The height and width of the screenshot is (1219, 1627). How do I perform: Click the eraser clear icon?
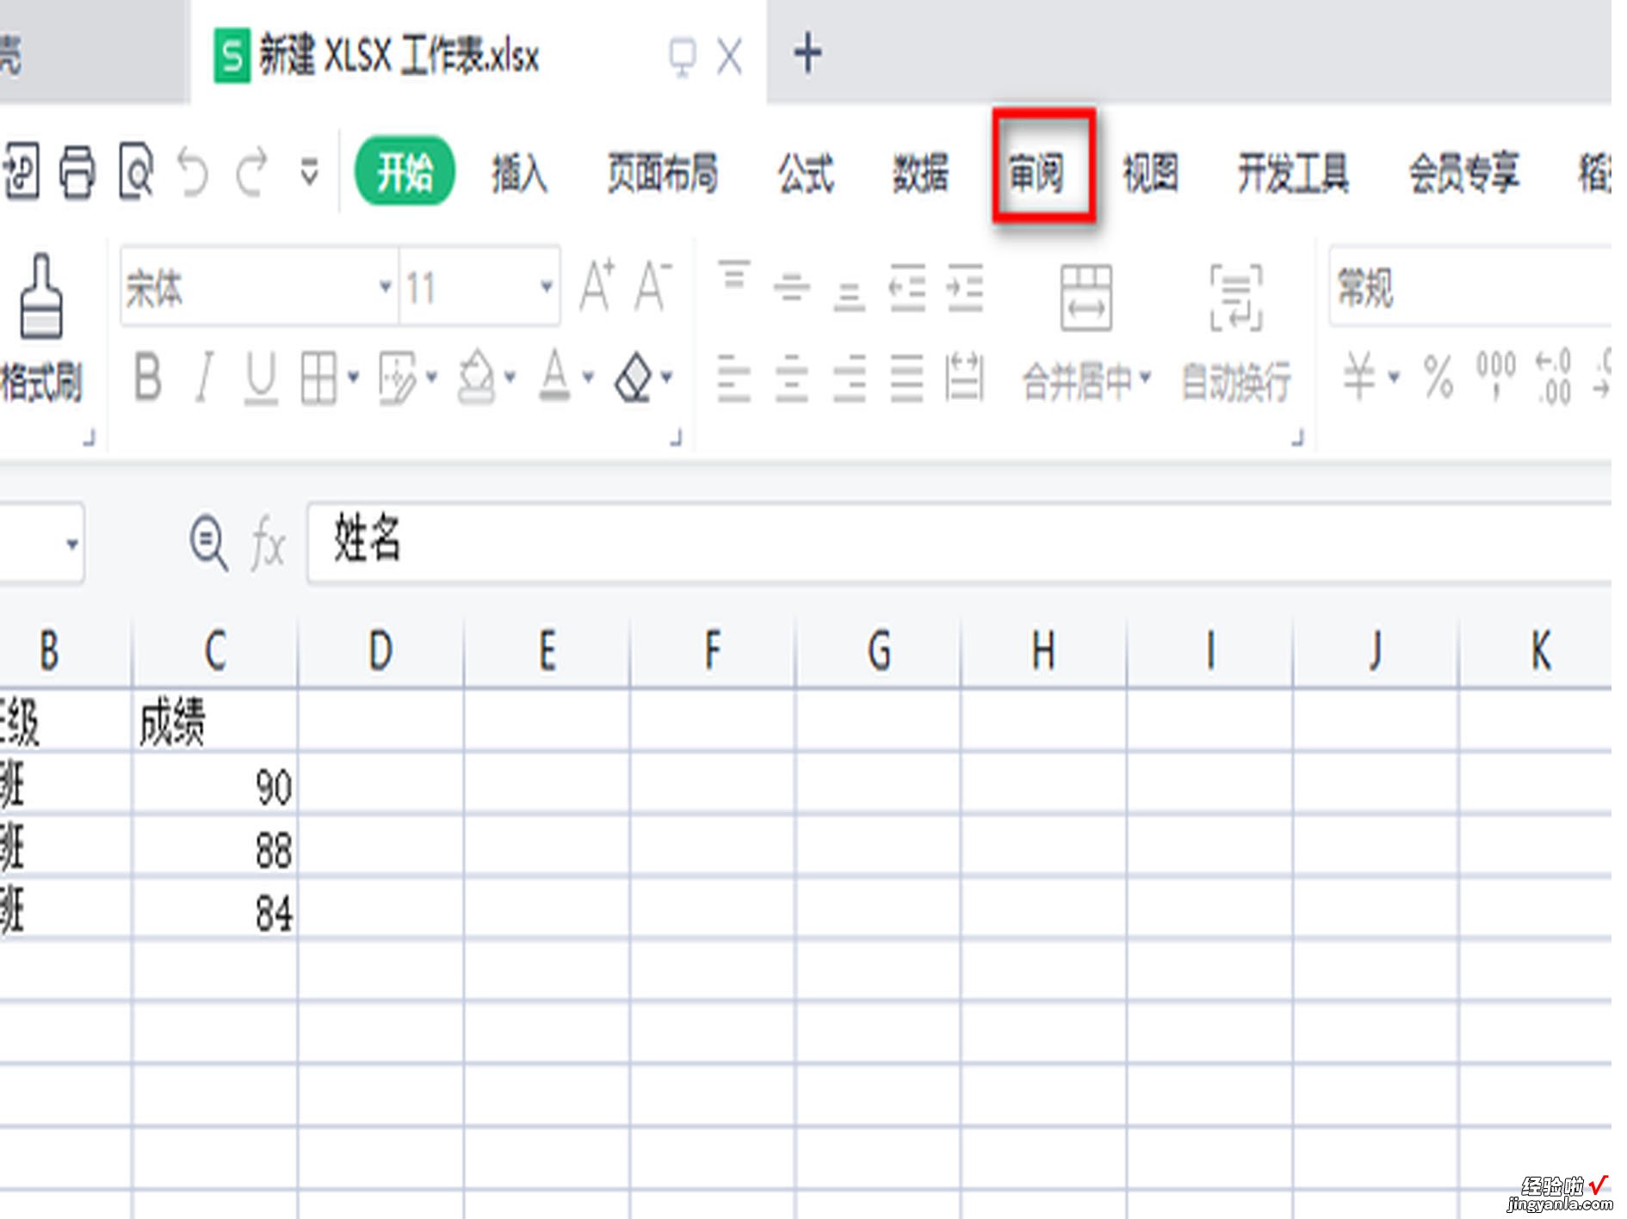pos(634,377)
